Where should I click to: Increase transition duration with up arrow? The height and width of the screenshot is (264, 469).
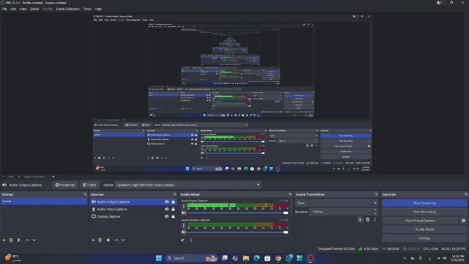[x=375, y=210]
